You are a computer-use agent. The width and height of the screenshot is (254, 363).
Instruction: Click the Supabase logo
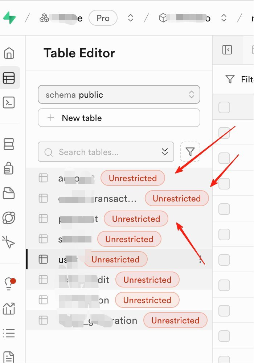(9, 18)
